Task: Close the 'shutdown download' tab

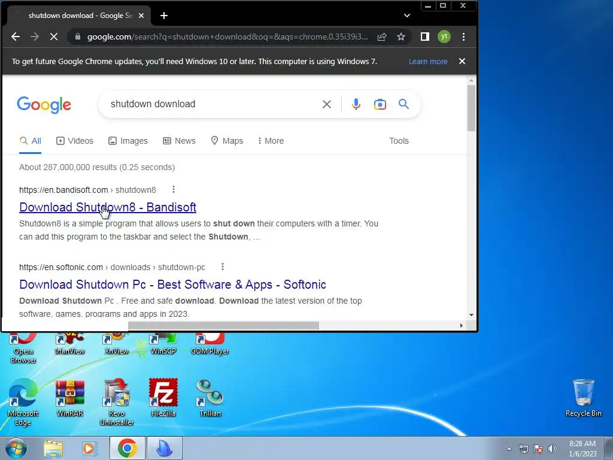Action: pos(141,16)
